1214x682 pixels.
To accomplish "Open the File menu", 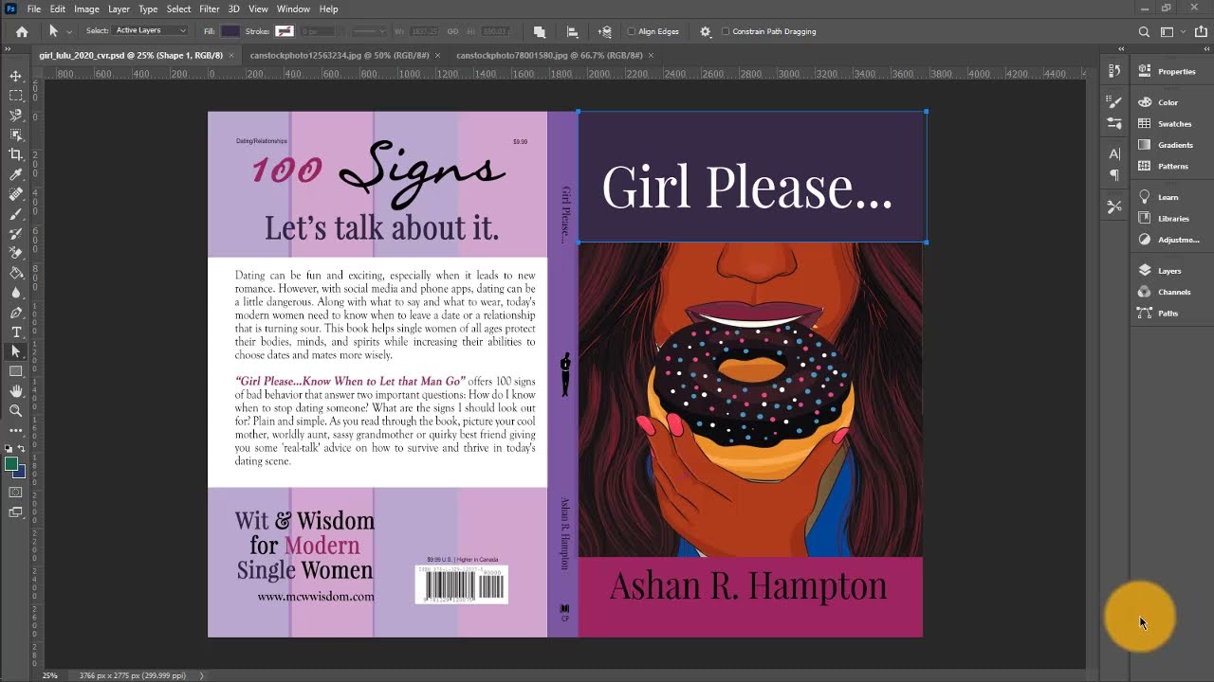I will 33,9.
